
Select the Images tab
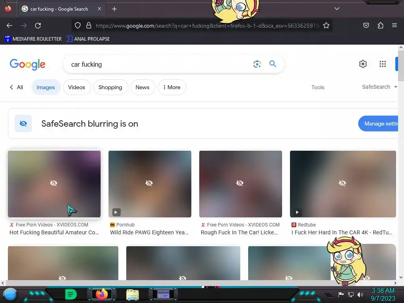pos(46,87)
